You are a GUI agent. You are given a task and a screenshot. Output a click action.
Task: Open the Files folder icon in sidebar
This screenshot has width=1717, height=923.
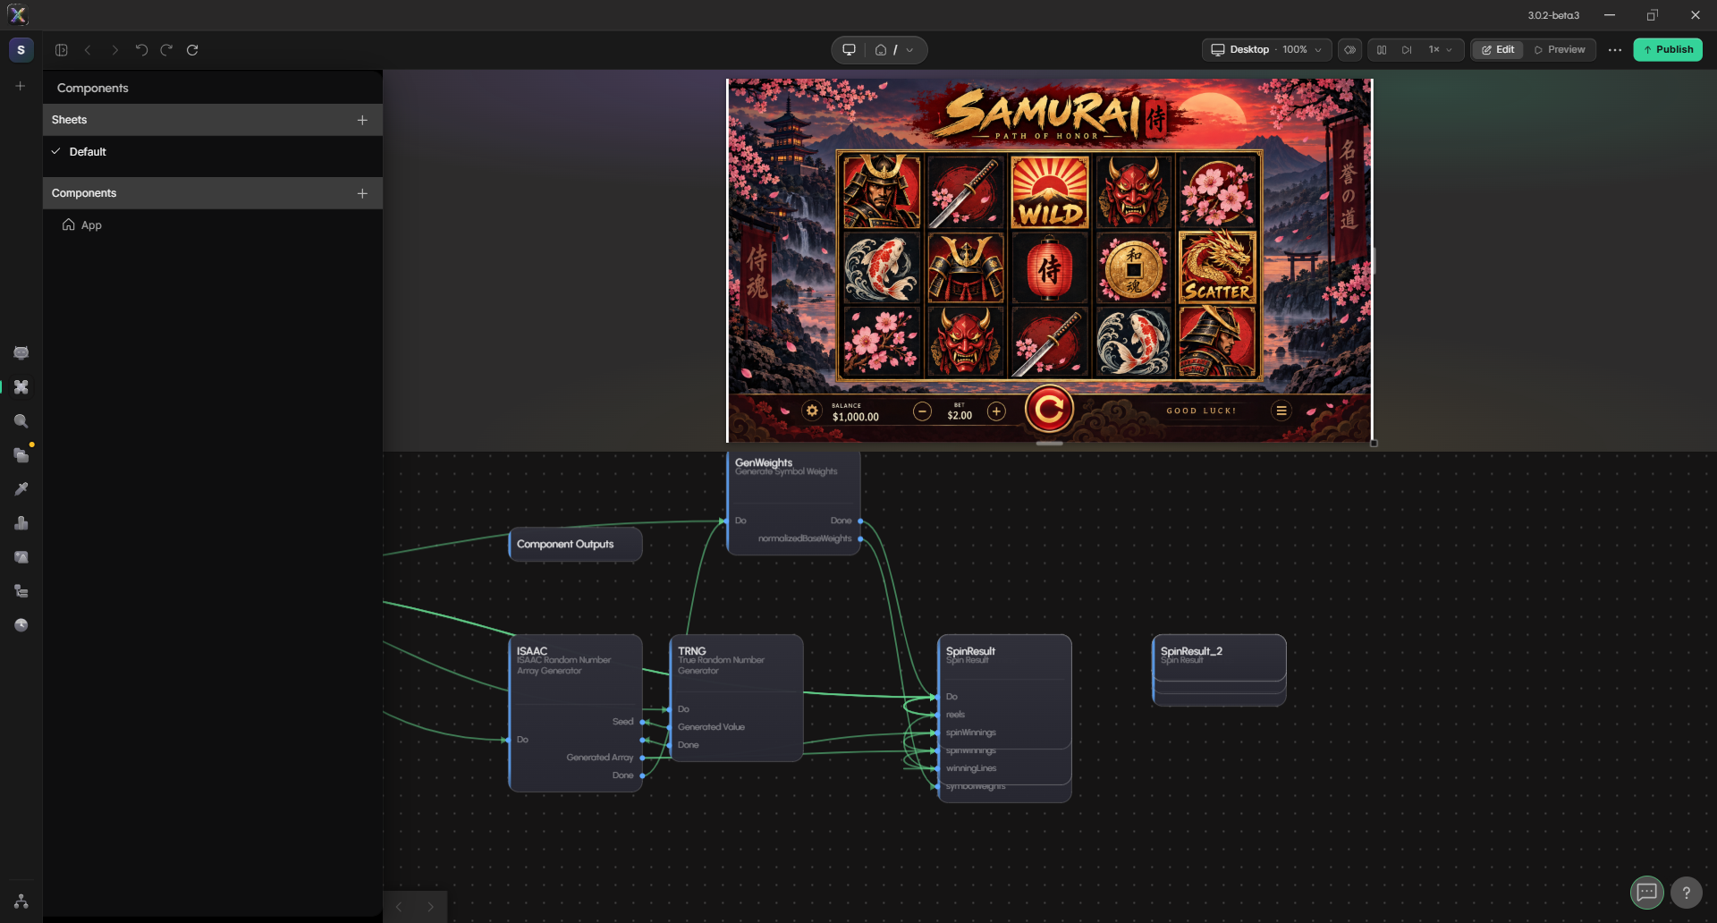21,455
